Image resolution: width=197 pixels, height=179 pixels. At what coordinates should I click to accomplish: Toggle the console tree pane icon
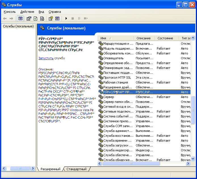pyautogui.click(x=20, y=19)
